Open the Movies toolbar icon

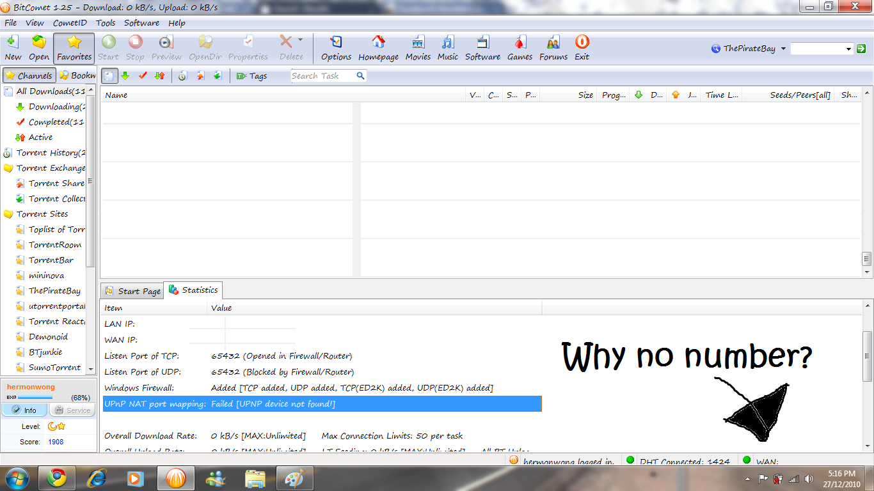tap(418, 48)
